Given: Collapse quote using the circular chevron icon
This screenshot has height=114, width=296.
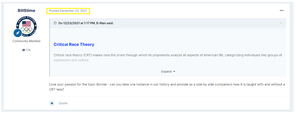Looking at the screenshot, I should (x=55, y=23).
